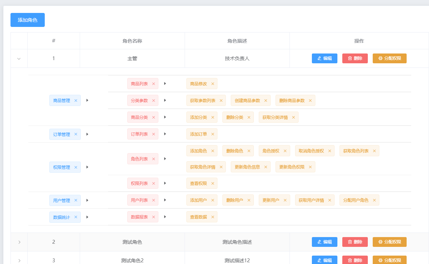Remove the 商品修改 permission tag

tap(212, 84)
